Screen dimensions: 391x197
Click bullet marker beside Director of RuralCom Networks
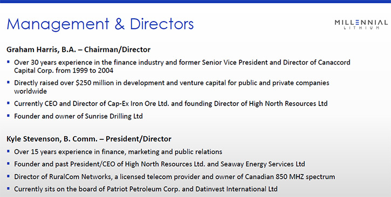pyautogui.click(x=9, y=176)
